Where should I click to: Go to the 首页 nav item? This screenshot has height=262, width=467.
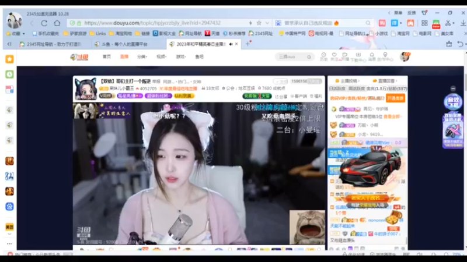(x=107, y=56)
